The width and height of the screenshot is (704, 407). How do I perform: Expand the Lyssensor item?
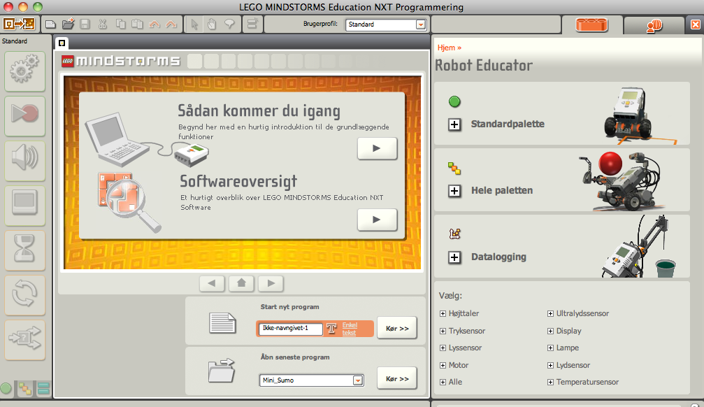(x=443, y=348)
